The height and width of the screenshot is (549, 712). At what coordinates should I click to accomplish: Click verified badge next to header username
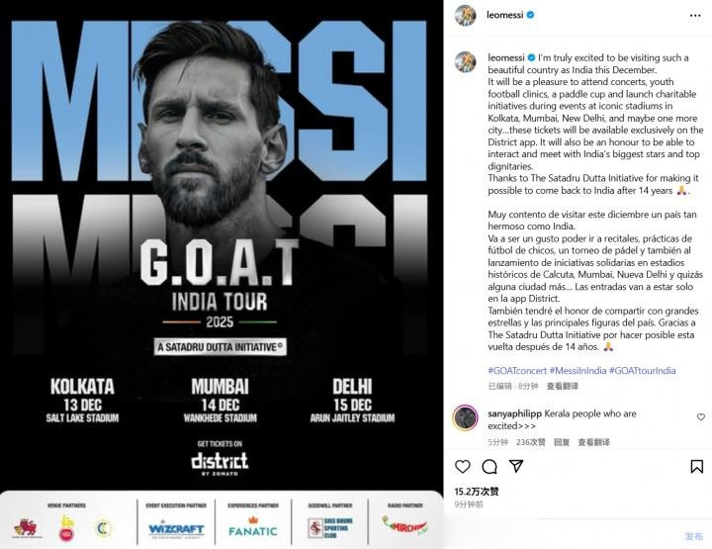(x=530, y=17)
